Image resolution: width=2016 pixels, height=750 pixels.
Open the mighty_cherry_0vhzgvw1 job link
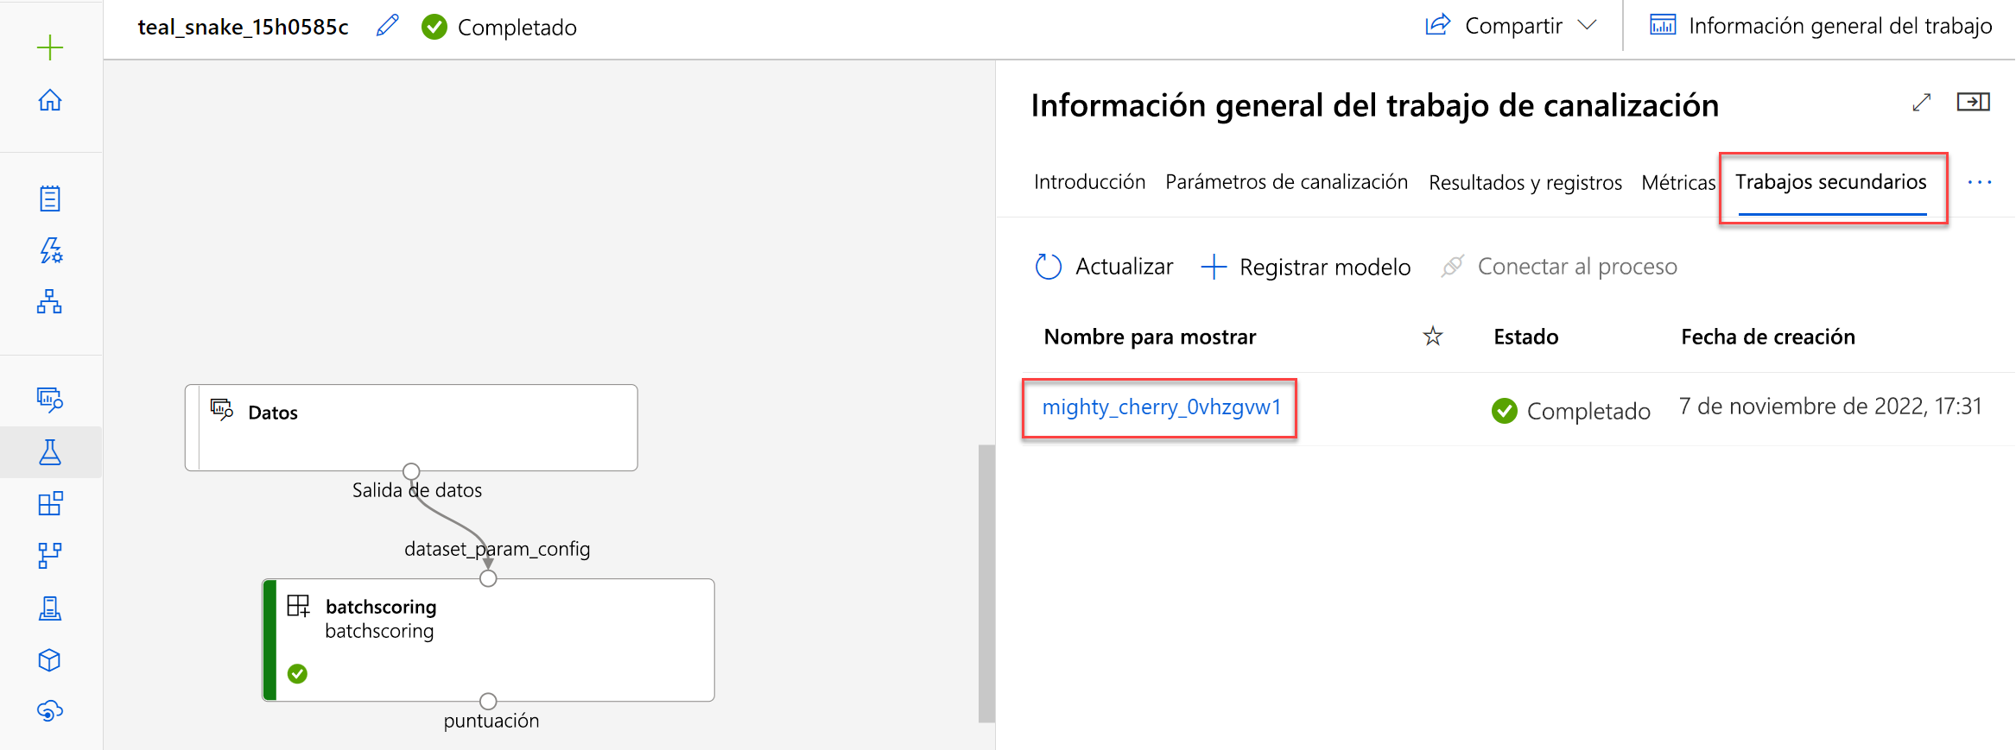[1161, 407]
